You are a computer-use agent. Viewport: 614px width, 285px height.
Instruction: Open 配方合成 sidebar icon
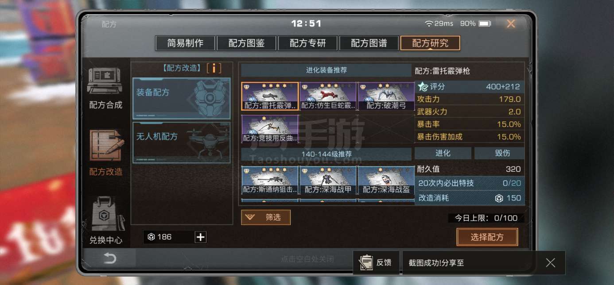[105, 82]
